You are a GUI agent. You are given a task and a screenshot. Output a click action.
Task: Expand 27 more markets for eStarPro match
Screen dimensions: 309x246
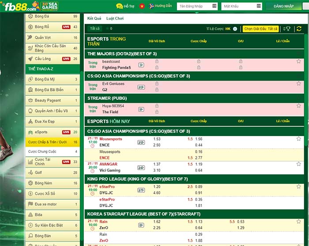click(x=141, y=190)
